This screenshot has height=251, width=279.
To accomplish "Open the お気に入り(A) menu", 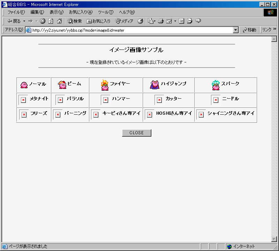I will (81, 12).
